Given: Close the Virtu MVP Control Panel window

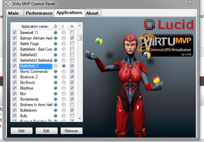Looking at the screenshot, I should pos(190,2).
